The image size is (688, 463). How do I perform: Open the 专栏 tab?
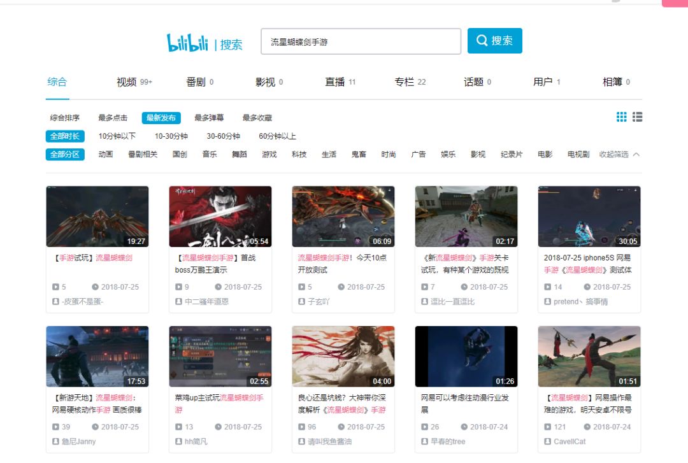[x=410, y=82]
